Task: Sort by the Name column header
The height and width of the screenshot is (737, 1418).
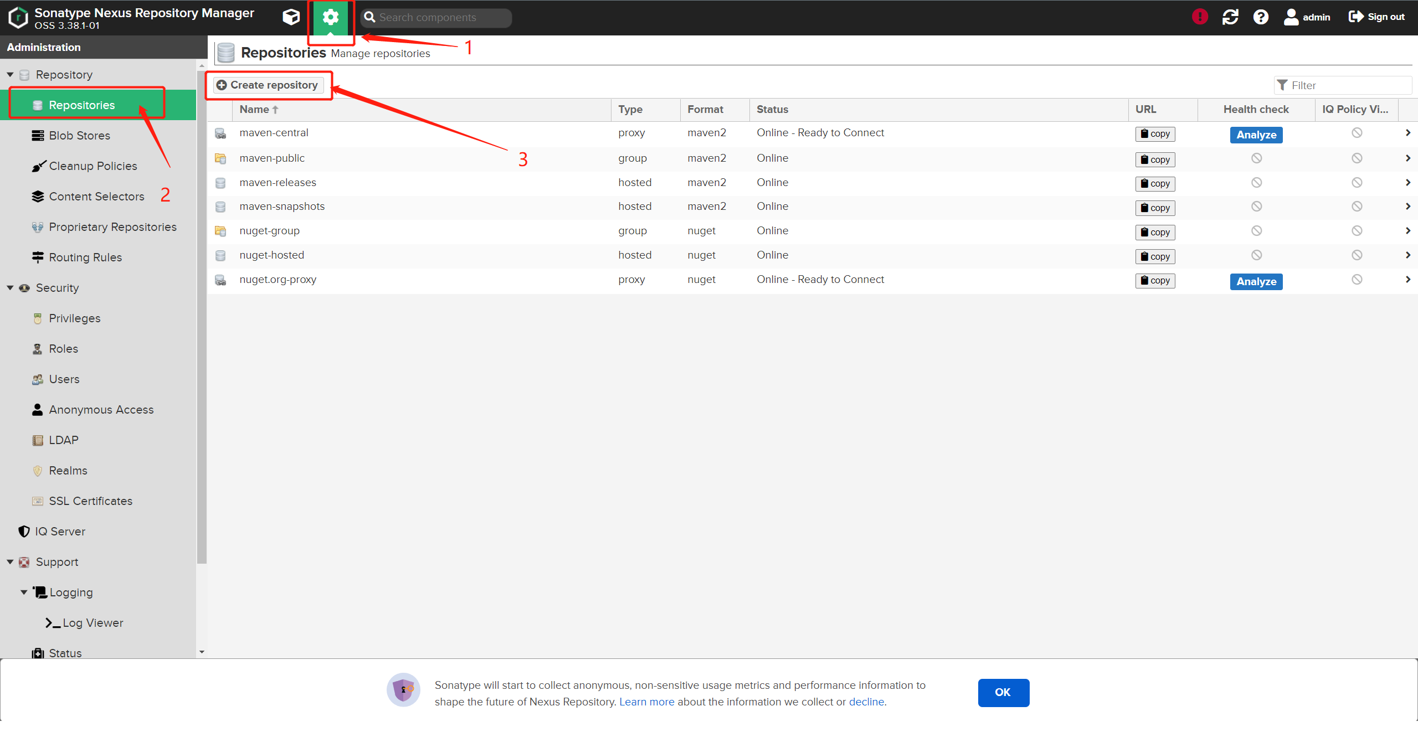Action: click(421, 109)
